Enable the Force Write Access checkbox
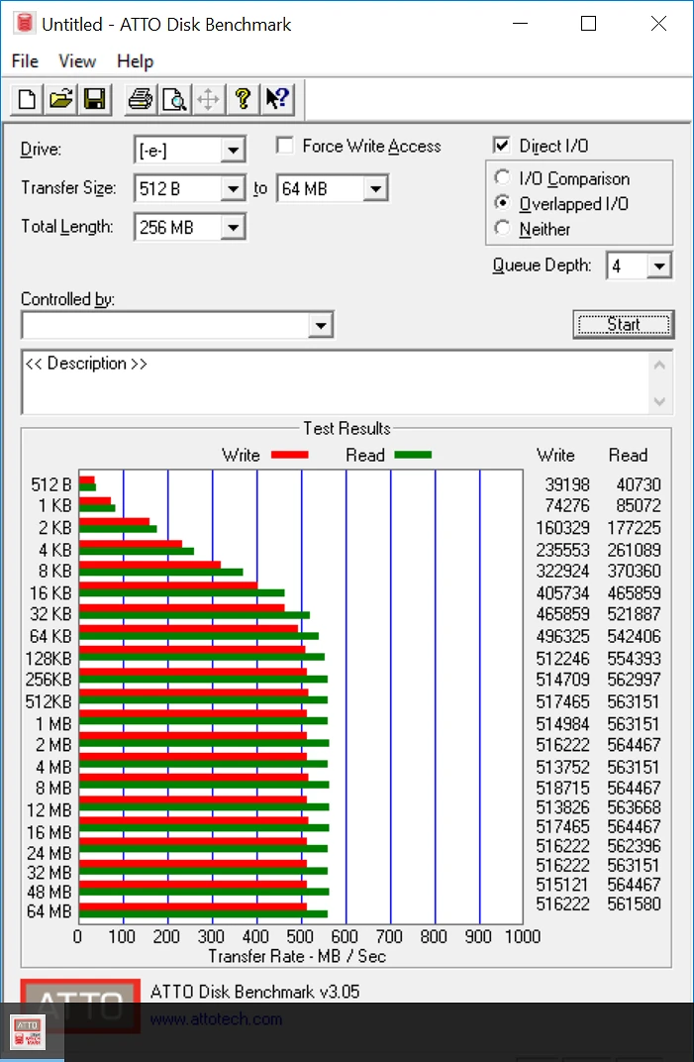The width and height of the screenshot is (694, 1062). [285, 147]
